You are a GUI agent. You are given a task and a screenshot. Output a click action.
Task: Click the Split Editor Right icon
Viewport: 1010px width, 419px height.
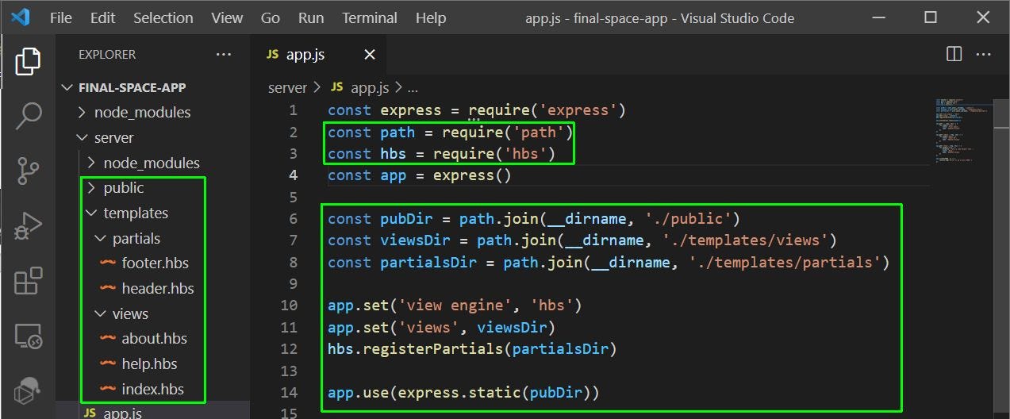point(954,54)
